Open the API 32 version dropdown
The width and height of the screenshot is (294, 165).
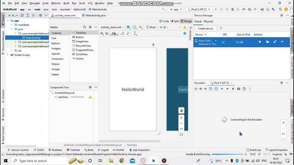164,27
